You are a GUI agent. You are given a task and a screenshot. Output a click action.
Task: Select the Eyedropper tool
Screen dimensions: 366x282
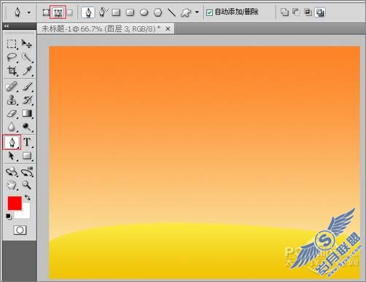[x=27, y=71]
